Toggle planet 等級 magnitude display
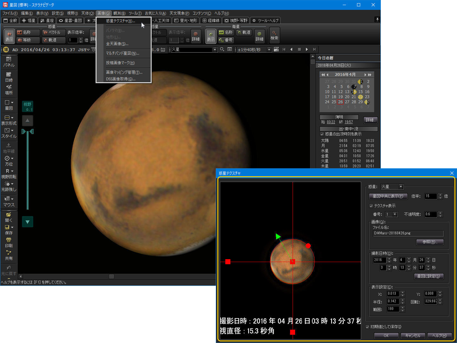The height and width of the screenshot is (343, 457). 28,40
